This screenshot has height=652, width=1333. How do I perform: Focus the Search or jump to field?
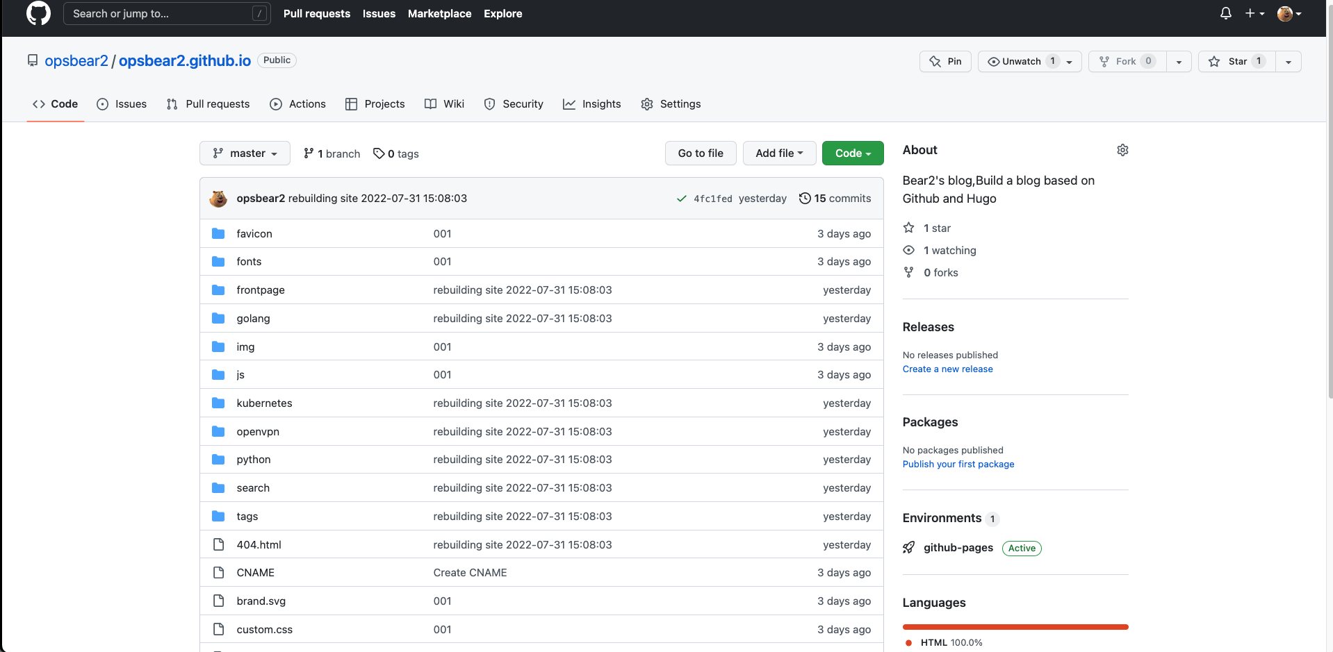pos(167,13)
